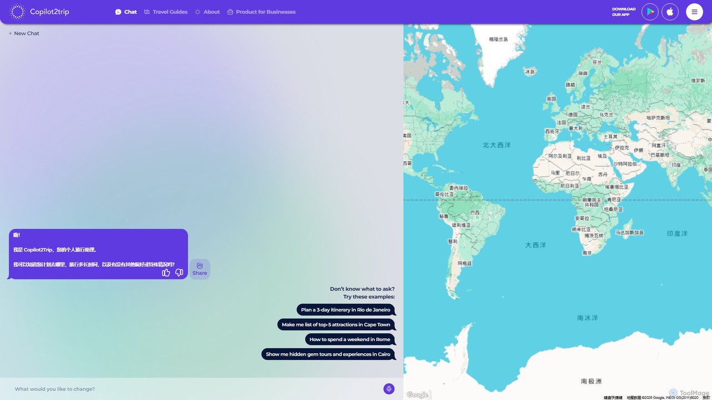
Task: Open Travel Guides page
Action: [165, 12]
